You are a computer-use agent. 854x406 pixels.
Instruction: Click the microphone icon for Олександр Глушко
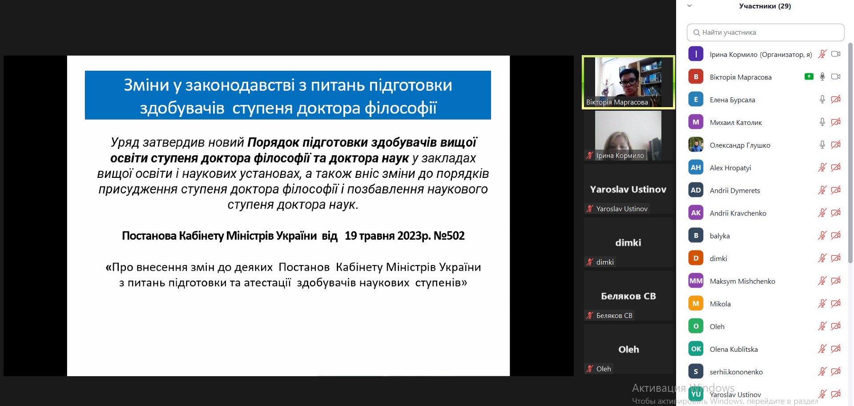(822, 145)
